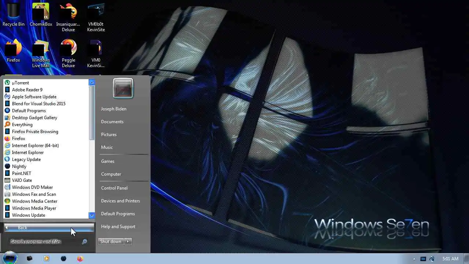
Task: Launch Paint.NET
Action: pyautogui.click(x=46, y=173)
